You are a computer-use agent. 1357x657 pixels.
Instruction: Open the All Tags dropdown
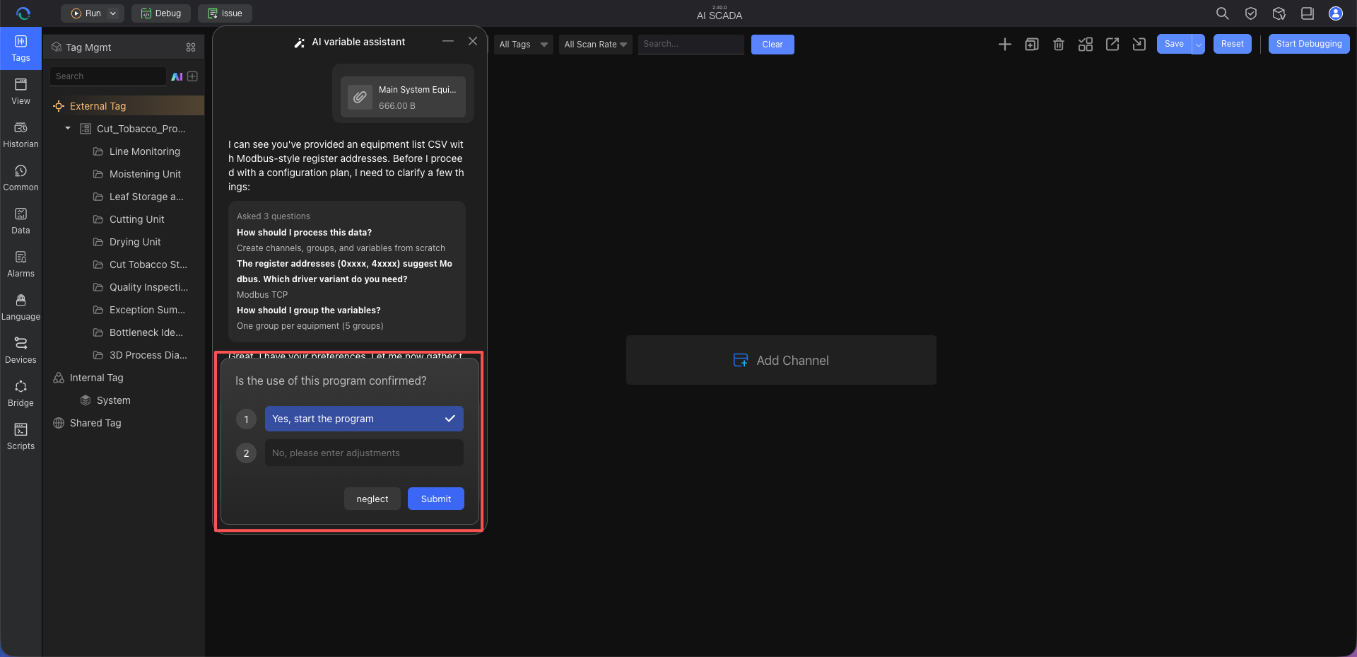point(523,45)
